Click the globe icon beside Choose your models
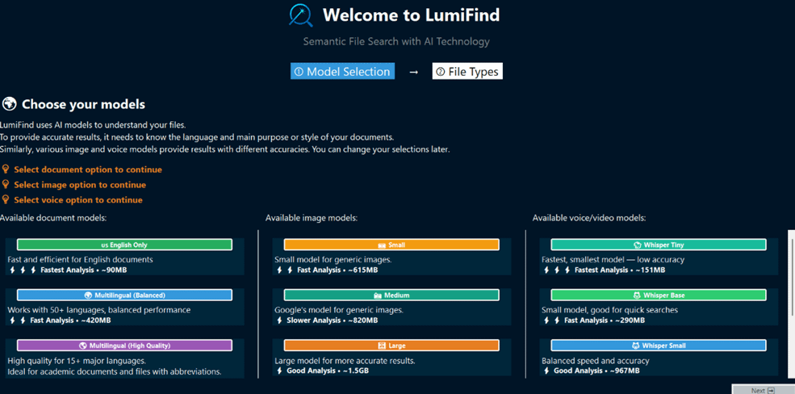The image size is (795, 394). [x=10, y=104]
